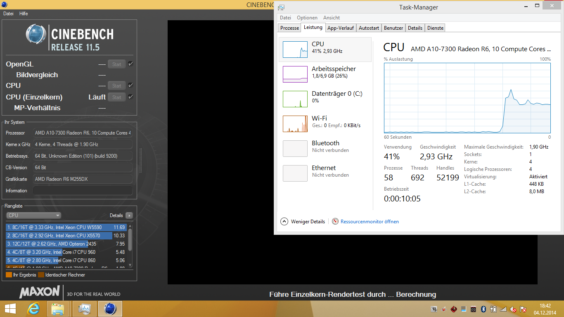
Task: Open Ressourcenmonitor öffnen link
Action: (x=370, y=222)
